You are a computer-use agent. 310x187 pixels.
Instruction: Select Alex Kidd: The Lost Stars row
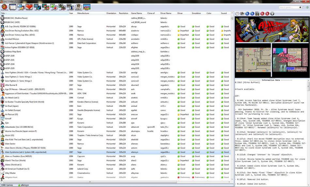115,140
